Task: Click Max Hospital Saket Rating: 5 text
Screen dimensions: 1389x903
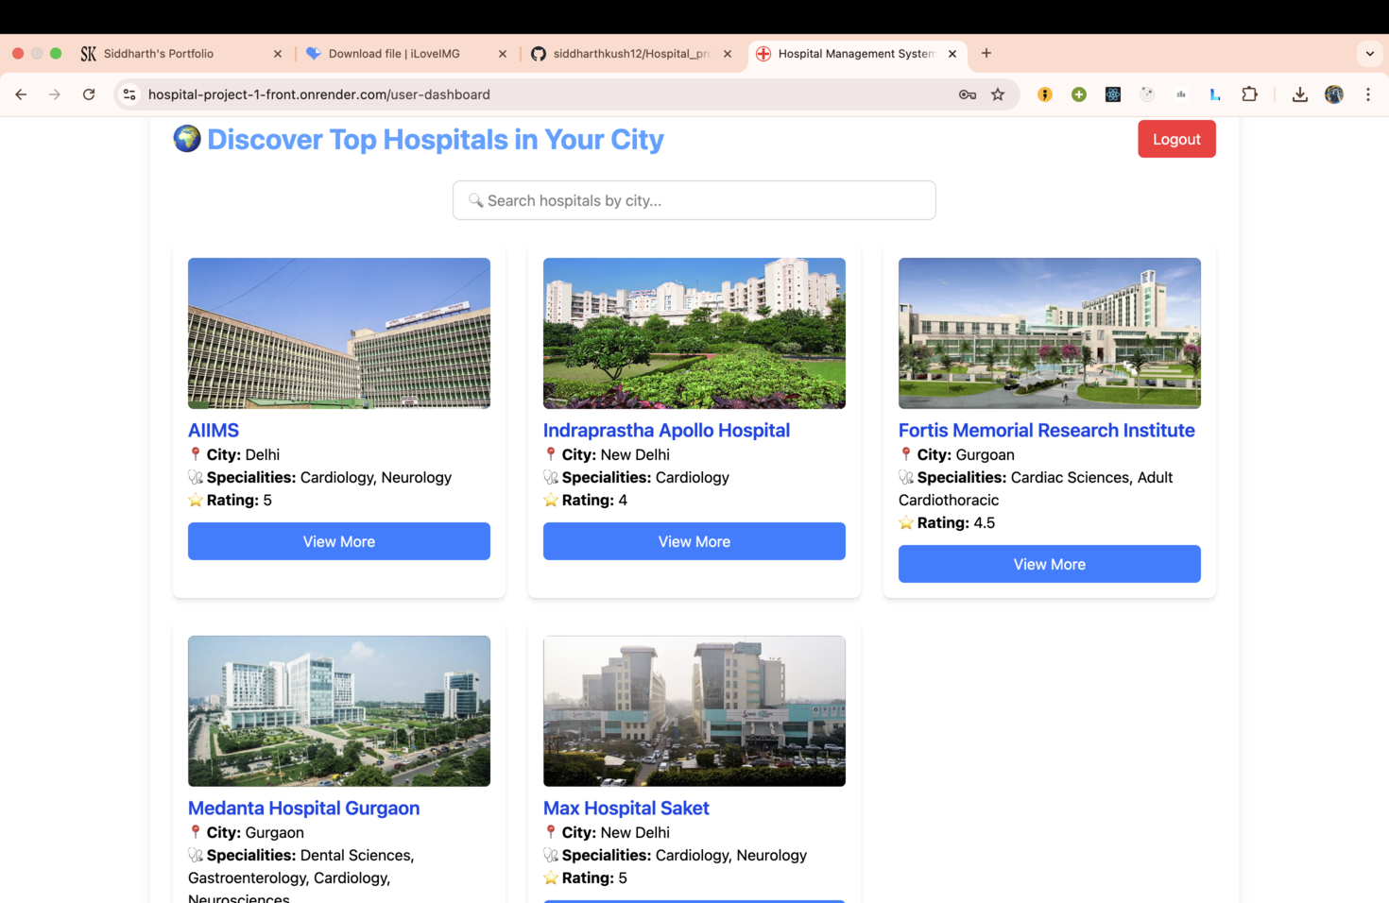Action: [x=594, y=877]
